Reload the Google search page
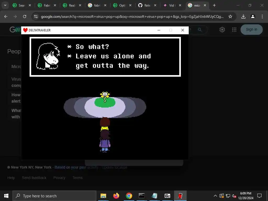268x201 pixels. coord(25,16)
